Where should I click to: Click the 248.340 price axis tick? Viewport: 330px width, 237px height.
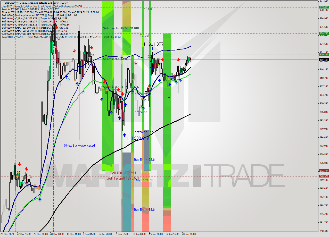(324, 231)
